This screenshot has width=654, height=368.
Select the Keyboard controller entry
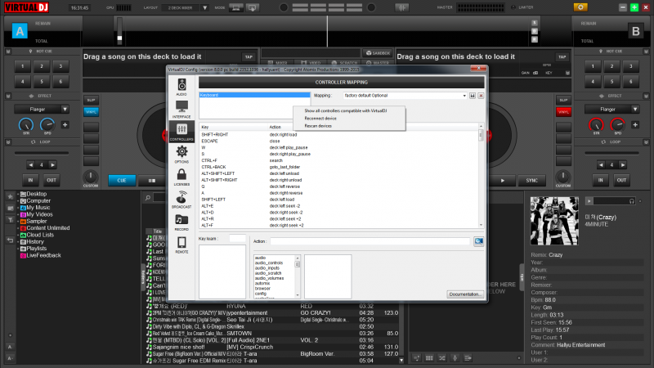coord(254,95)
